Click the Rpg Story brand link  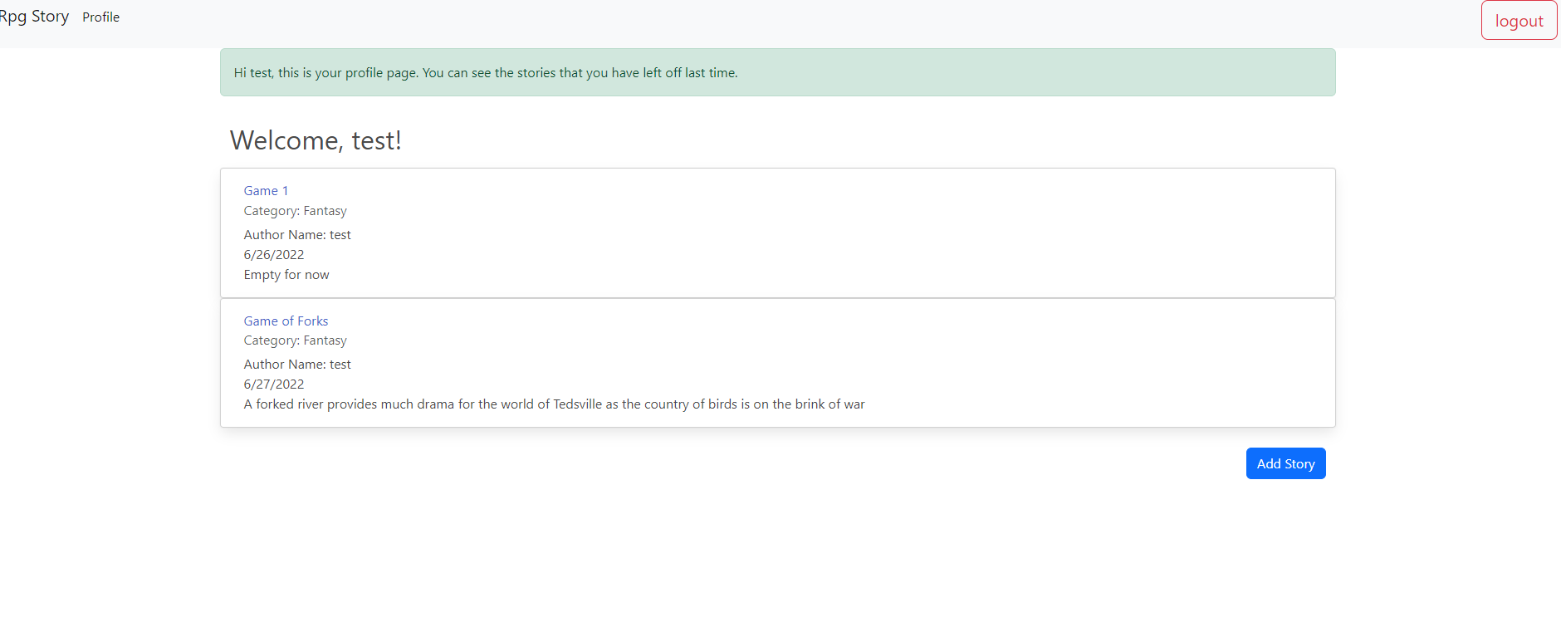click(x=34, y=17)
